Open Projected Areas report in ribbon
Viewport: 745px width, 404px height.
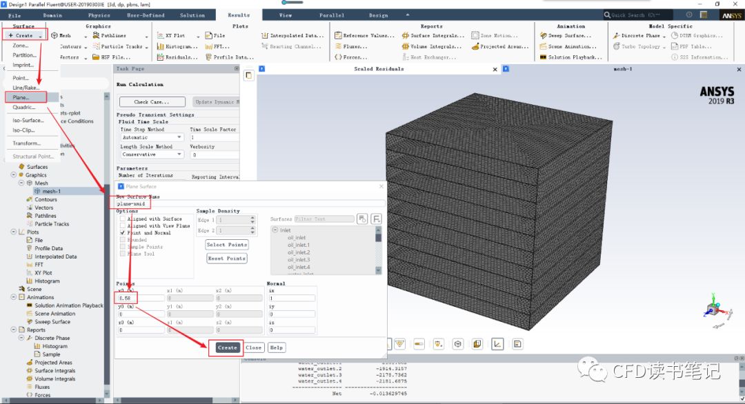point(500,46)
